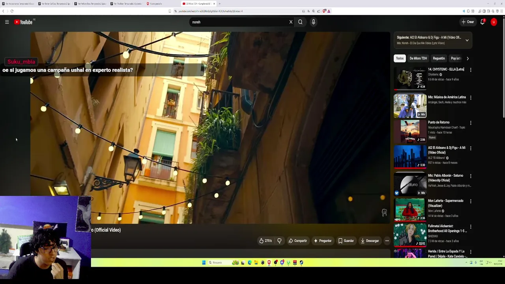505x284 pixels.
Task: Click the Crear button
Action: pos(468,22)
